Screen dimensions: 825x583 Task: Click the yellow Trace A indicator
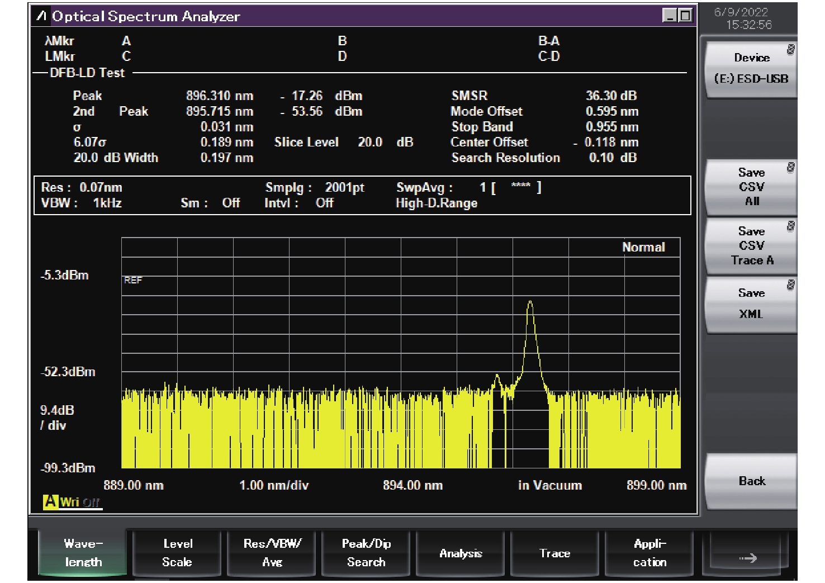(x=50, y=501)
